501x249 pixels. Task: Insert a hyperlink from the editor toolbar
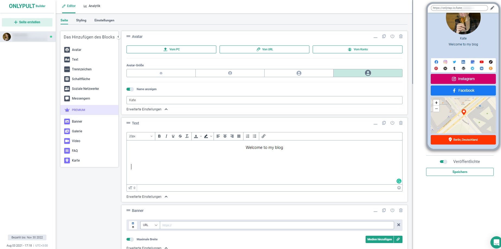tap(264, 136)
